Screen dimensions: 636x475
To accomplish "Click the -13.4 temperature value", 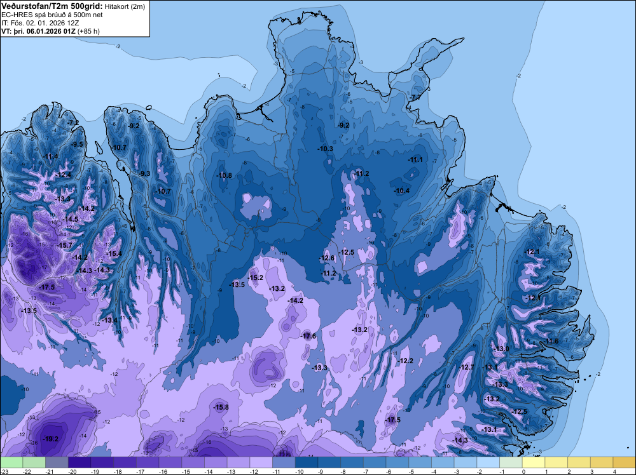I will click(x=109, y=320).
